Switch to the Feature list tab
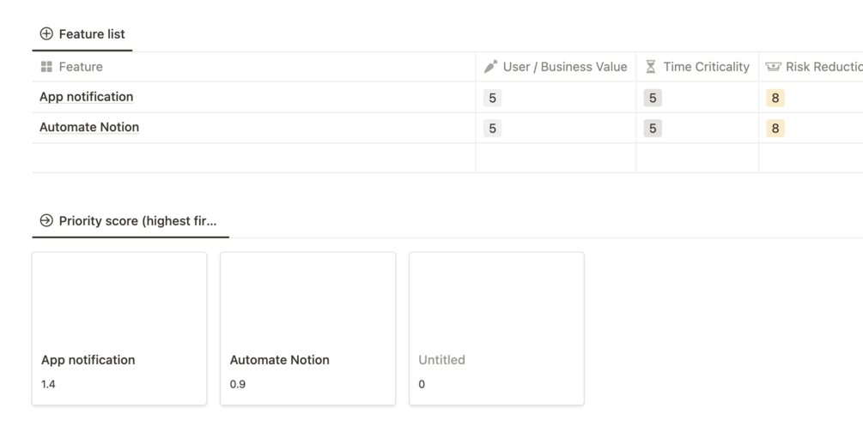This screenshot has height=438, width=863. (82, 34)
